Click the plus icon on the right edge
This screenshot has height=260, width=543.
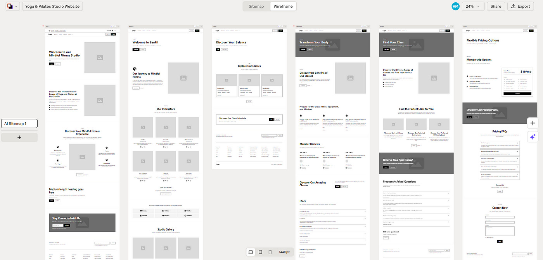[x=533, y=123]
